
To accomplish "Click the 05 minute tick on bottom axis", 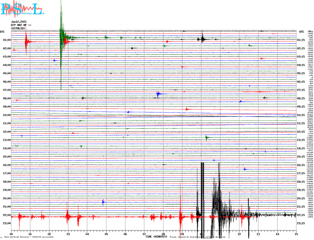I will coord(106,234).
